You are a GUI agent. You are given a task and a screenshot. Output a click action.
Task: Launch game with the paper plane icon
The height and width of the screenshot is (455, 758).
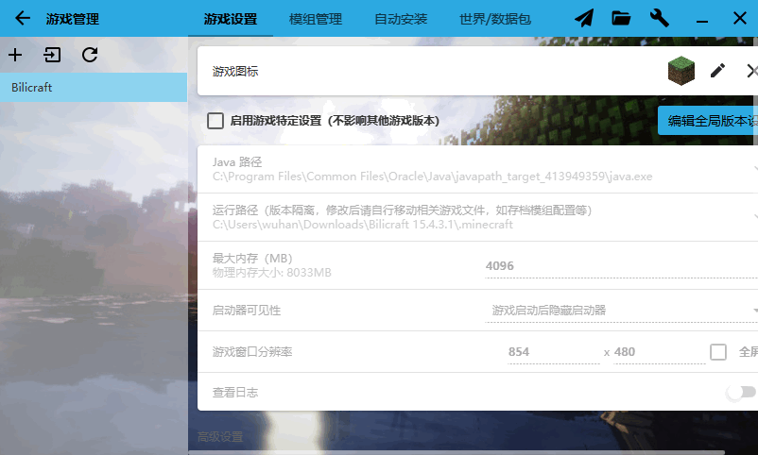coord(585,19)
